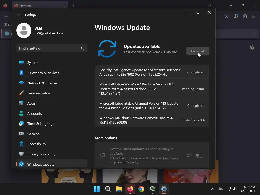Close the New Tab tab in Firefox
The height and width of the screenshot is (195, 260).
pyautogui.click(x=64, y=6)
